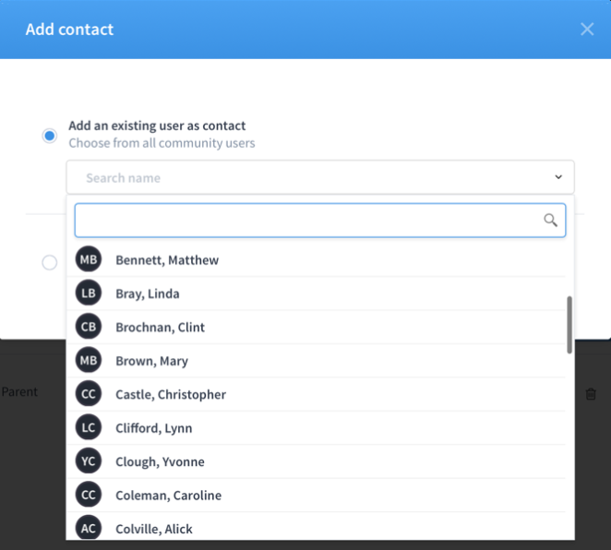The height and width of the screenshot is (550, 611).
Task: Click the magnifier search icon
Action: 550,220
